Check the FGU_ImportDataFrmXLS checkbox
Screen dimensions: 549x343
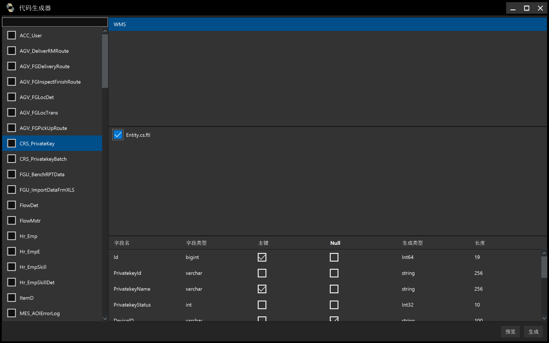coord(12,190)
